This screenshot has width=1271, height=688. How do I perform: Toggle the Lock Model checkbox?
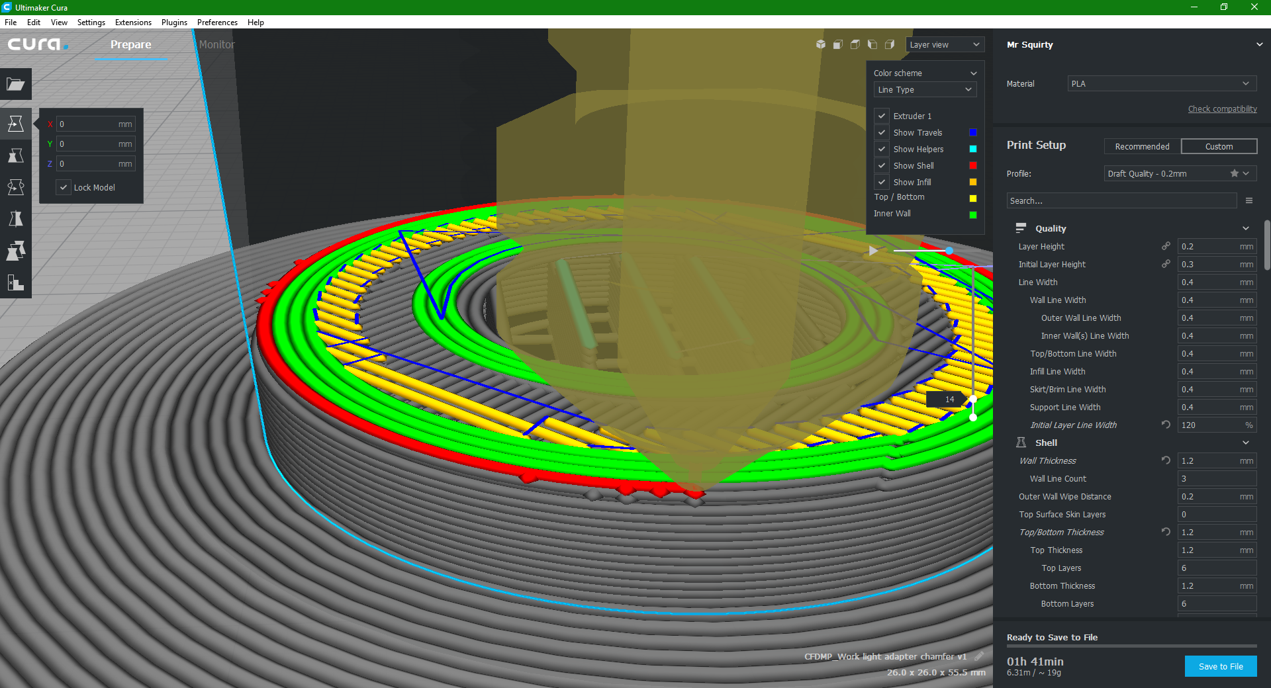[64, 187]
